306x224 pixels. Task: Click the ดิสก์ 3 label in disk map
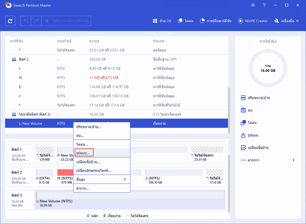click(x=17, y=195)
